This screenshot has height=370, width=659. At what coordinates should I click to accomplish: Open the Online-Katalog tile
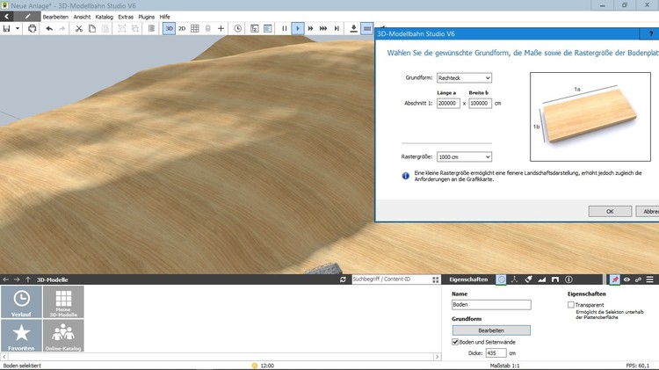[63, 336]
